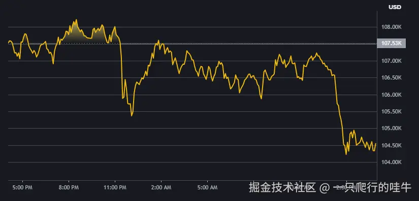
Task: Click the 105.00K price axis label
Action: (x=391, y=129)
